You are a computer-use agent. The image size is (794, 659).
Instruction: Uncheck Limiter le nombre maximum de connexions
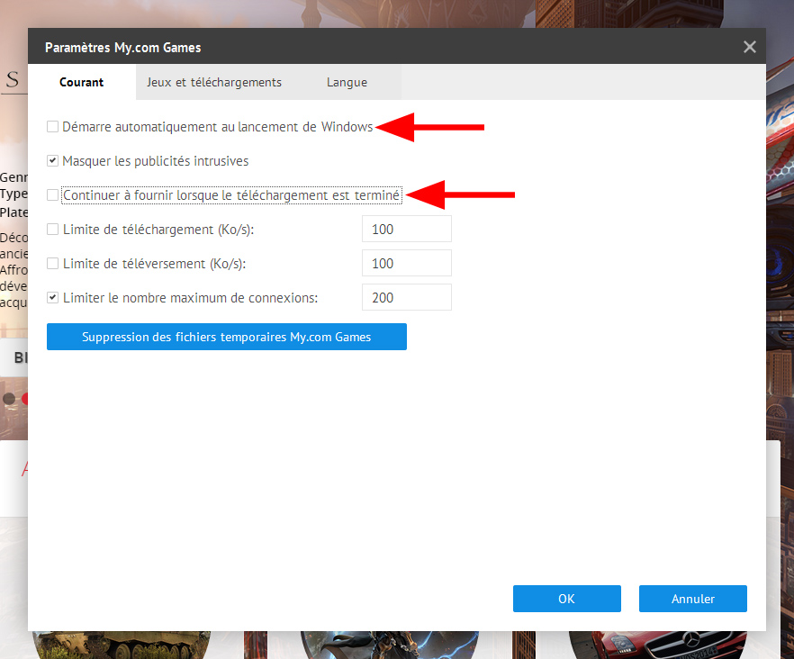52,298
